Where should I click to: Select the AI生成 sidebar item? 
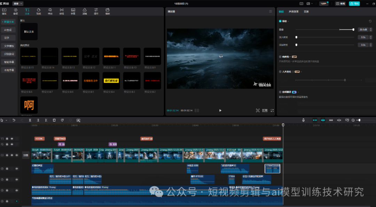[8, 30]
